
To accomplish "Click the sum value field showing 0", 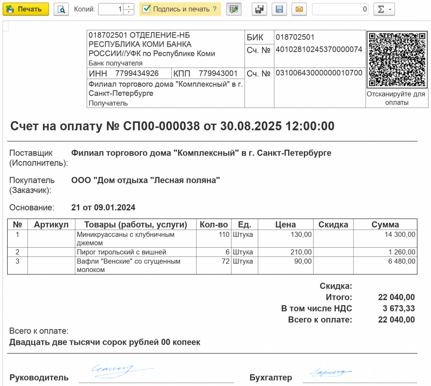I will pyautogui.click(x=340, y=9).
